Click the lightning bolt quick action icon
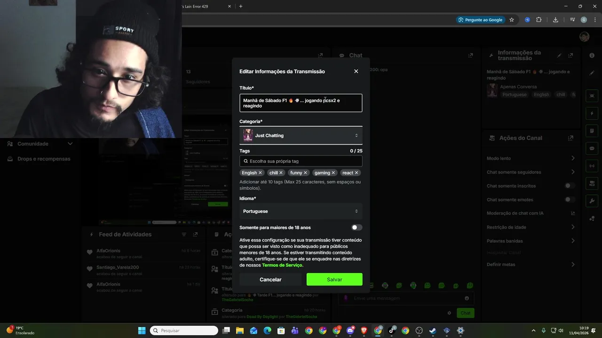The height and width of the screenshot is (338, 602). [x=592, y=114]
